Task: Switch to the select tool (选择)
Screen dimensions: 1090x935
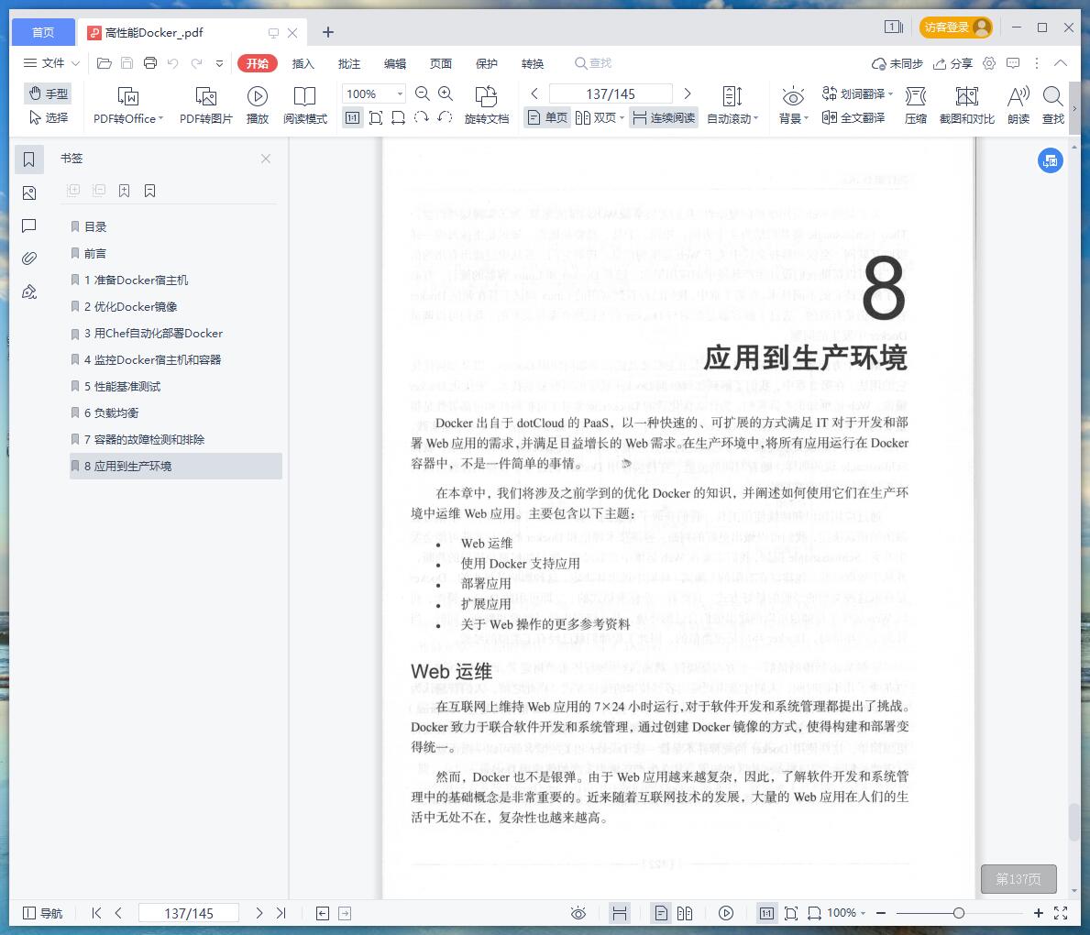Action: tap(49, 117)
